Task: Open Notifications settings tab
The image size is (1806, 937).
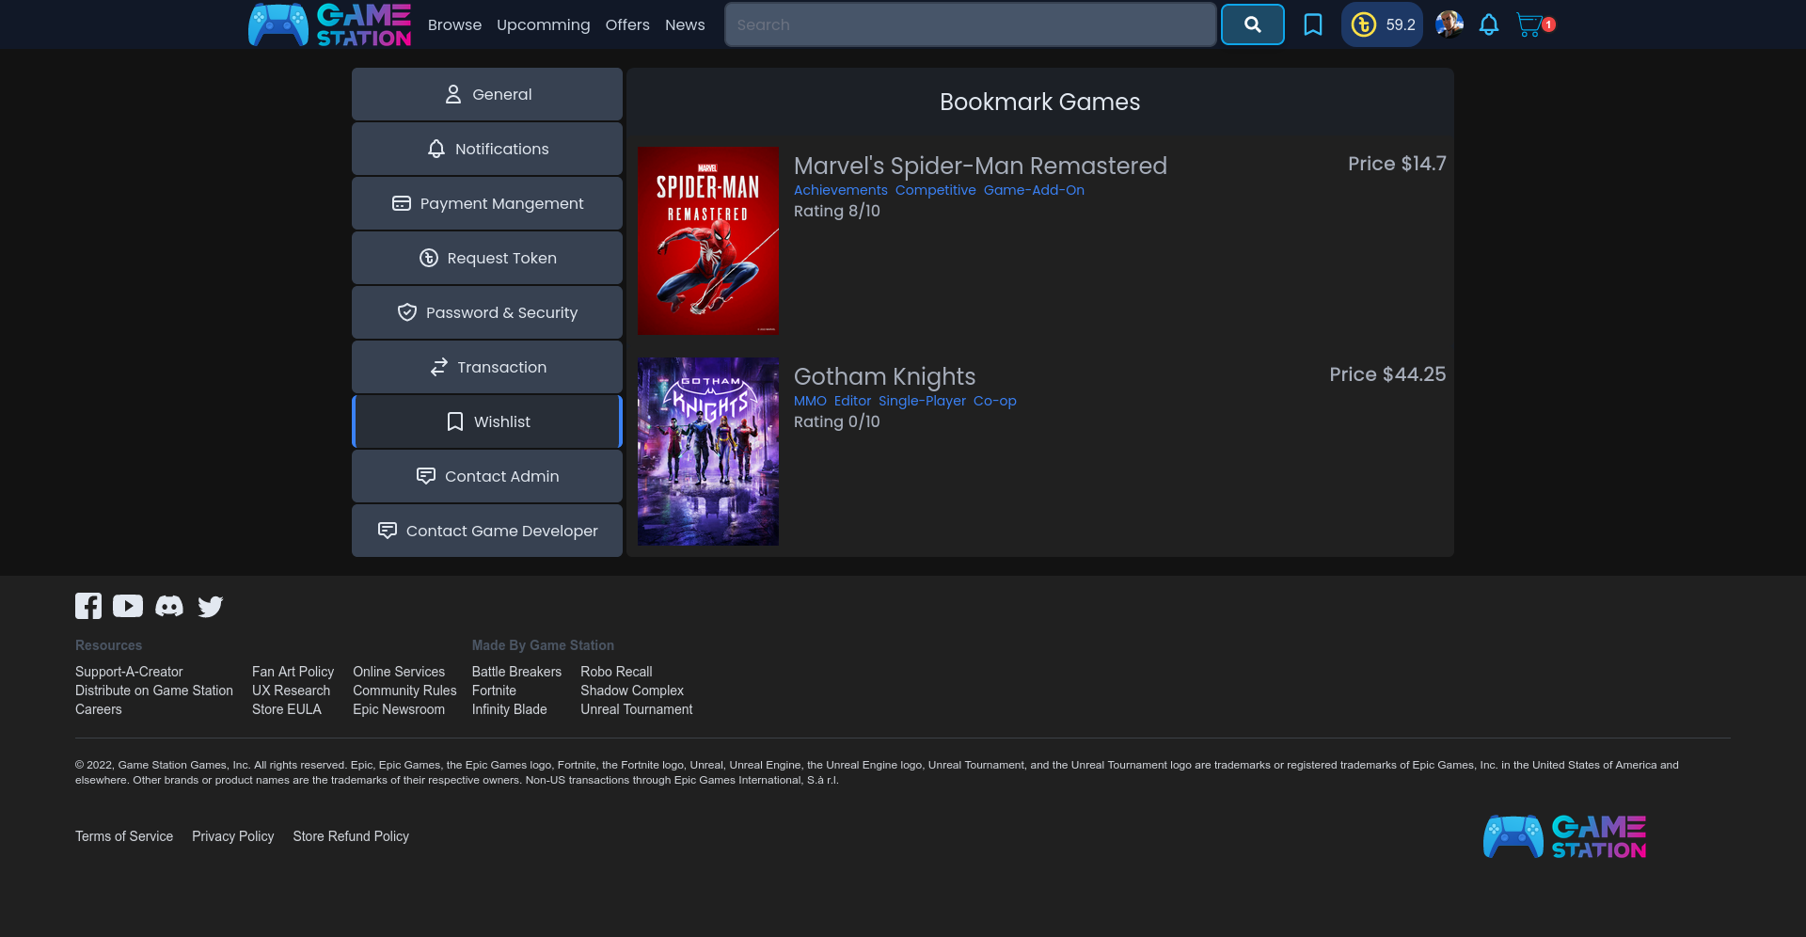Action: point(487,149)
